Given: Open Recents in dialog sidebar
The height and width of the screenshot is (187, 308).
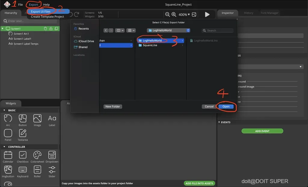Looking at the screenshot, I should click(x=81, y=29).
